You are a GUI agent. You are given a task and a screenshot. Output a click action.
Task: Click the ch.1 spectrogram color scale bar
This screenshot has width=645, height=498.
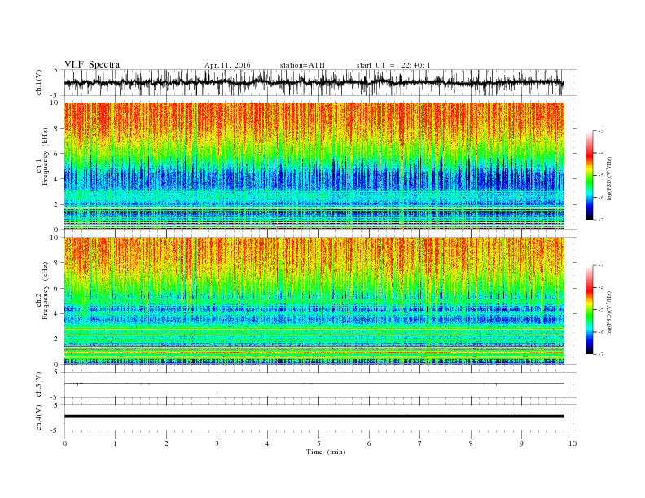point(590,175)
